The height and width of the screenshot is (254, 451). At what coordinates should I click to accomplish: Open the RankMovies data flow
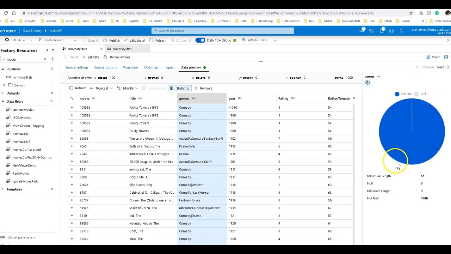21,173
